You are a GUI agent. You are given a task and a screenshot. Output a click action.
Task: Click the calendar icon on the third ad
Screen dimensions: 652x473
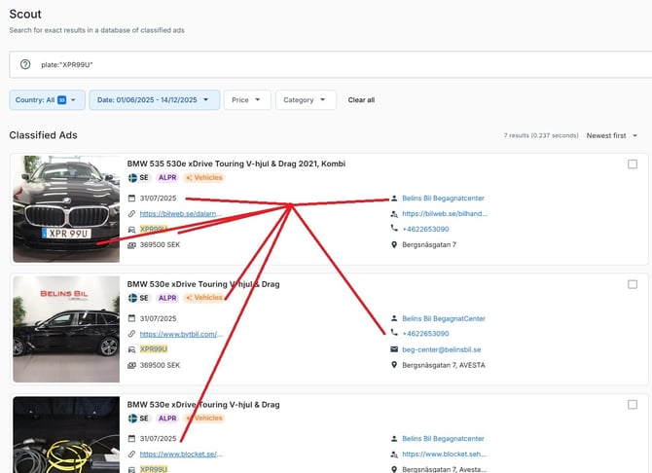click(131, 439)
